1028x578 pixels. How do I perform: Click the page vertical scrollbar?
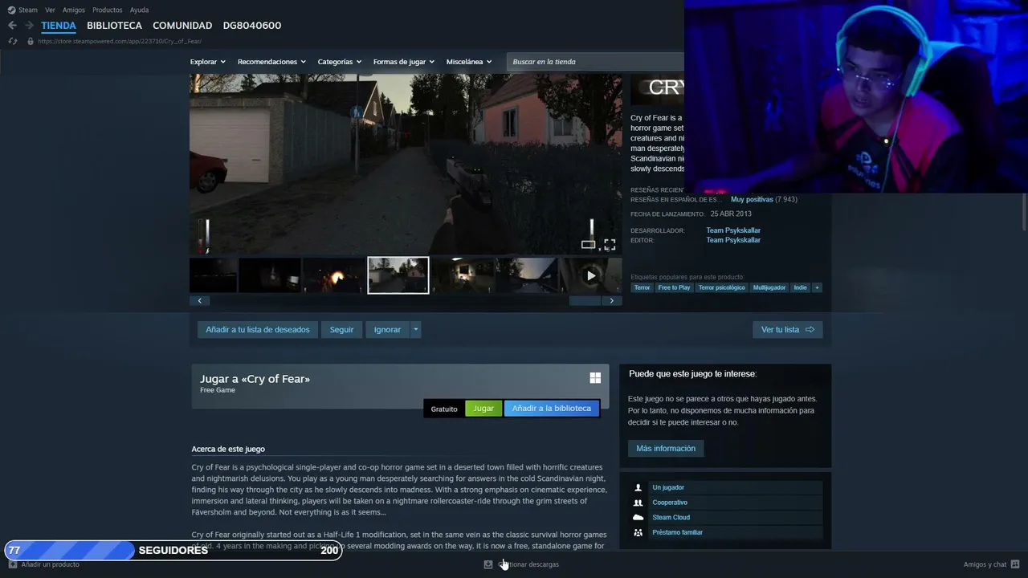tap(1023, 213)
